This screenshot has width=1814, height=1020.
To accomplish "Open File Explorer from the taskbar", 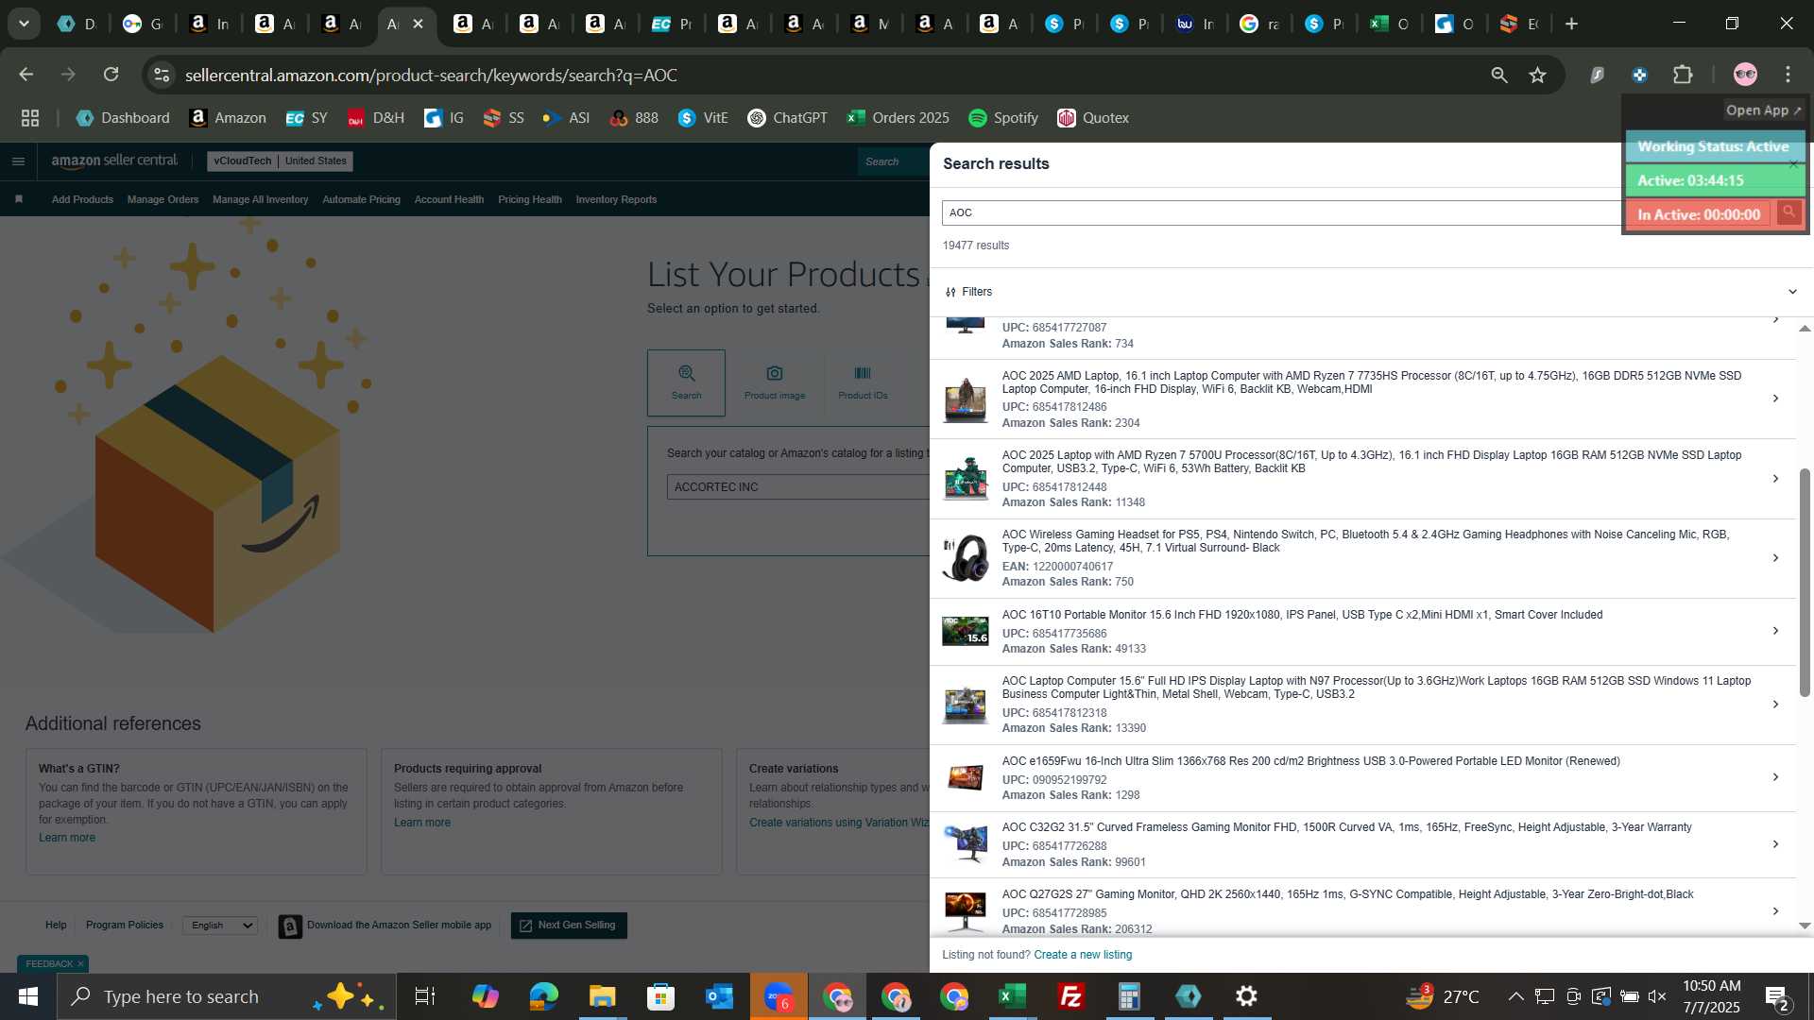I will (x=602, y=996).
